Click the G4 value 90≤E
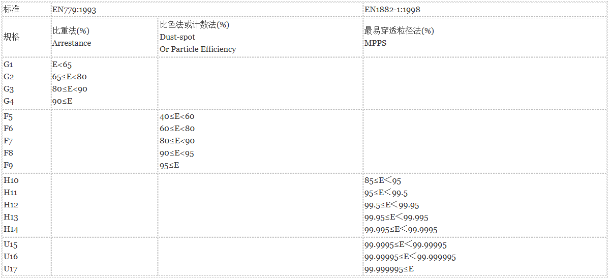 (62, 101)
